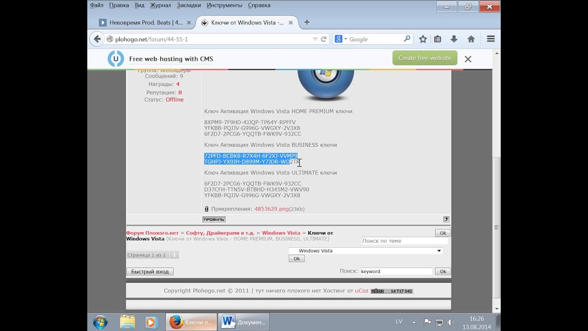Viewport: 588px width, 331px height.
Task: Click the Google search engine icon
Action: (339, 39)
